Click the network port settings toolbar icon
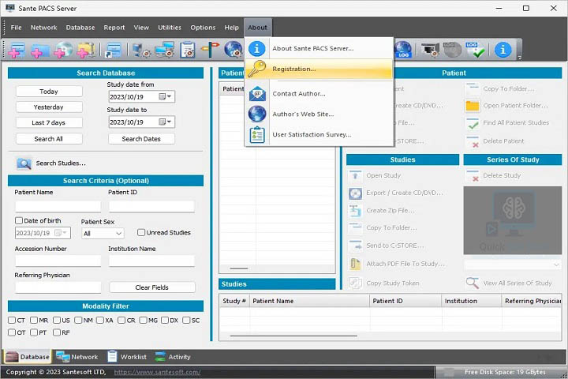This screenshot has width=568, height=379. pos(430,50)
